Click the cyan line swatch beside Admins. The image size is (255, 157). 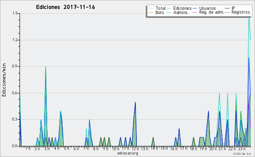169,12
